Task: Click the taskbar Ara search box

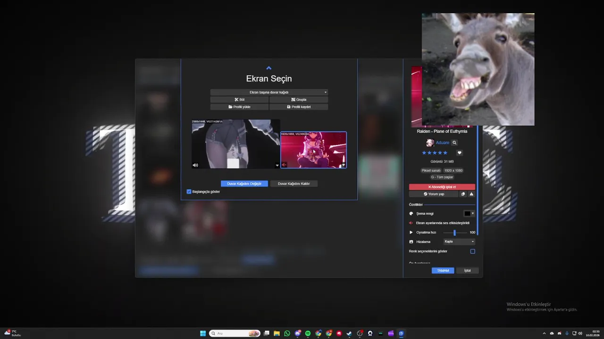Action: [235, 333]
